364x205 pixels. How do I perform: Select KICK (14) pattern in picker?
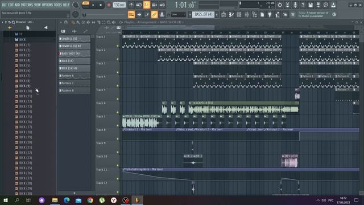coord(75,61)
